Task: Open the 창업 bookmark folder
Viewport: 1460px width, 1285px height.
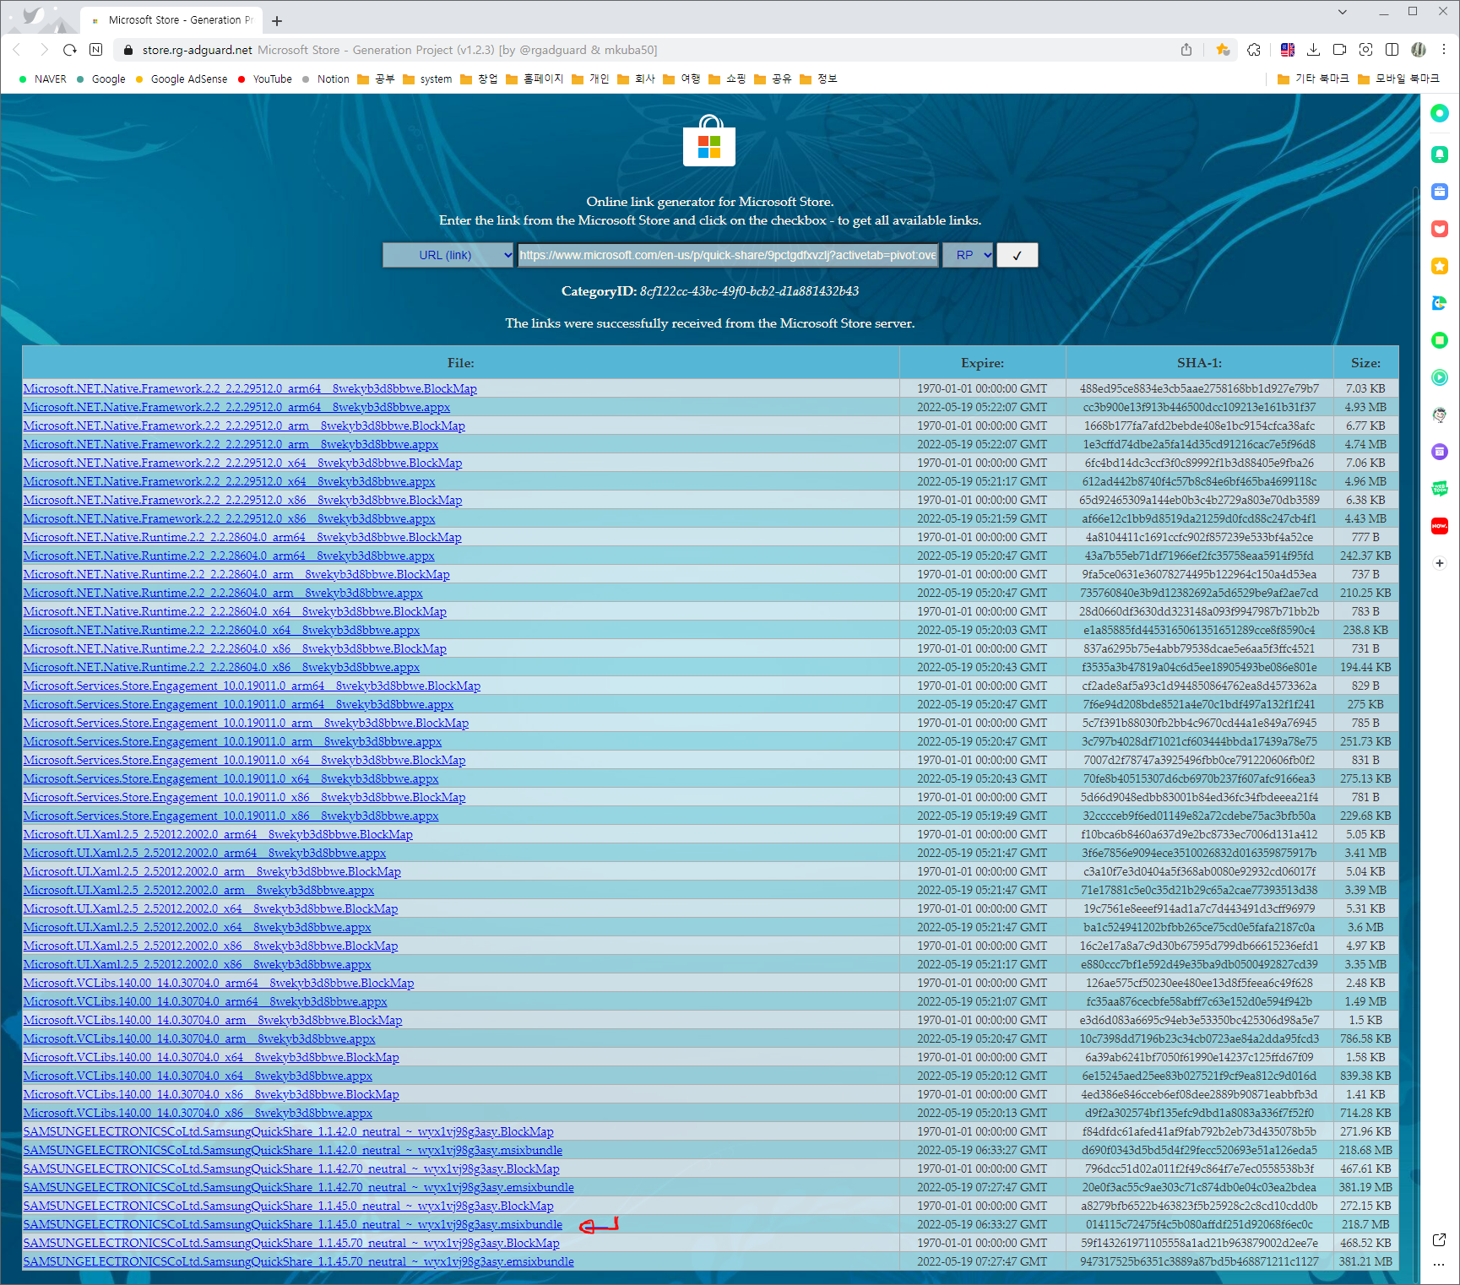Action: 479,79
